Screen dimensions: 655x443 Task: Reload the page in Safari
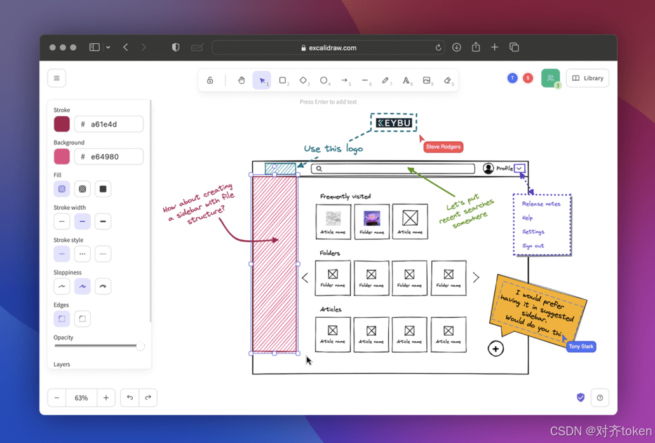[438, 48]
